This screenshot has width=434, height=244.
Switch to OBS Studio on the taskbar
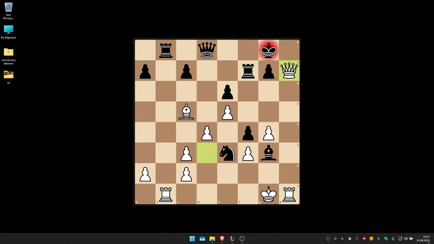[242, 239]
